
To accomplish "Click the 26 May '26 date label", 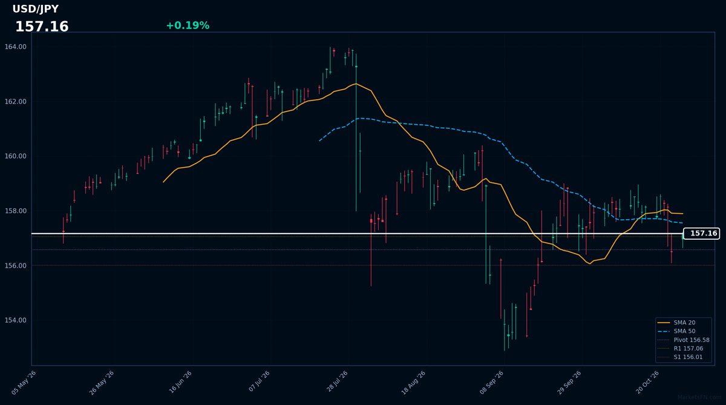I will 102,383.
